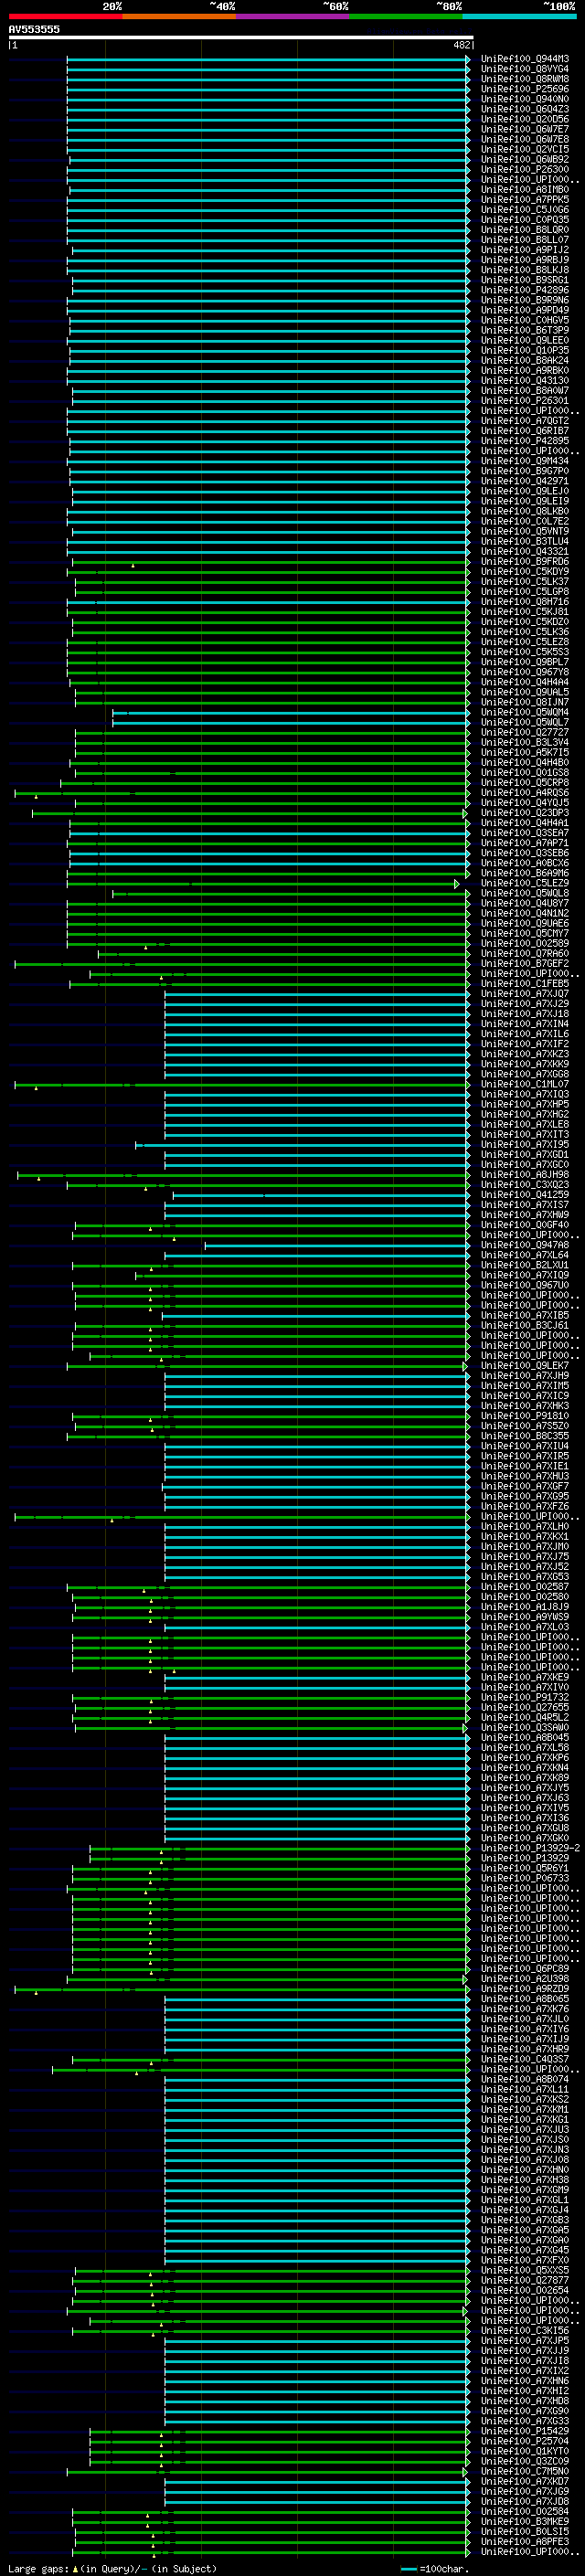Select the UniRef100_C1FEB5 hit name
585x2576 pixels.
tap(525, 983)
